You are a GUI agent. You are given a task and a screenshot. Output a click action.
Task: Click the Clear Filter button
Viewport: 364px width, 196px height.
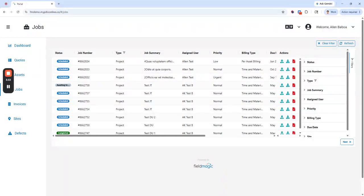(326, 43)
